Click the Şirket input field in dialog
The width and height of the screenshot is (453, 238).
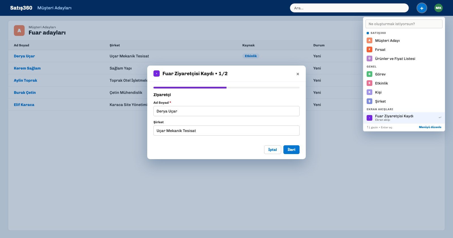tap(226, 131)
